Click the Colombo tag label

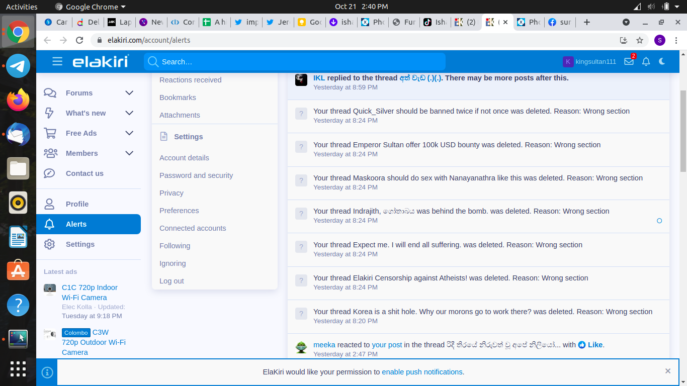76,333
